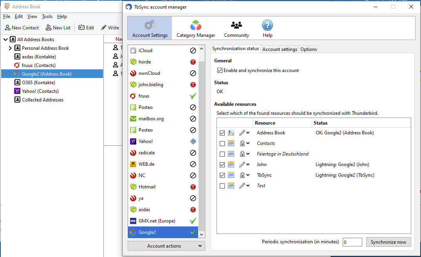Switch to the Account settings tab
421x257 pixels.
[x=280, y=49]
